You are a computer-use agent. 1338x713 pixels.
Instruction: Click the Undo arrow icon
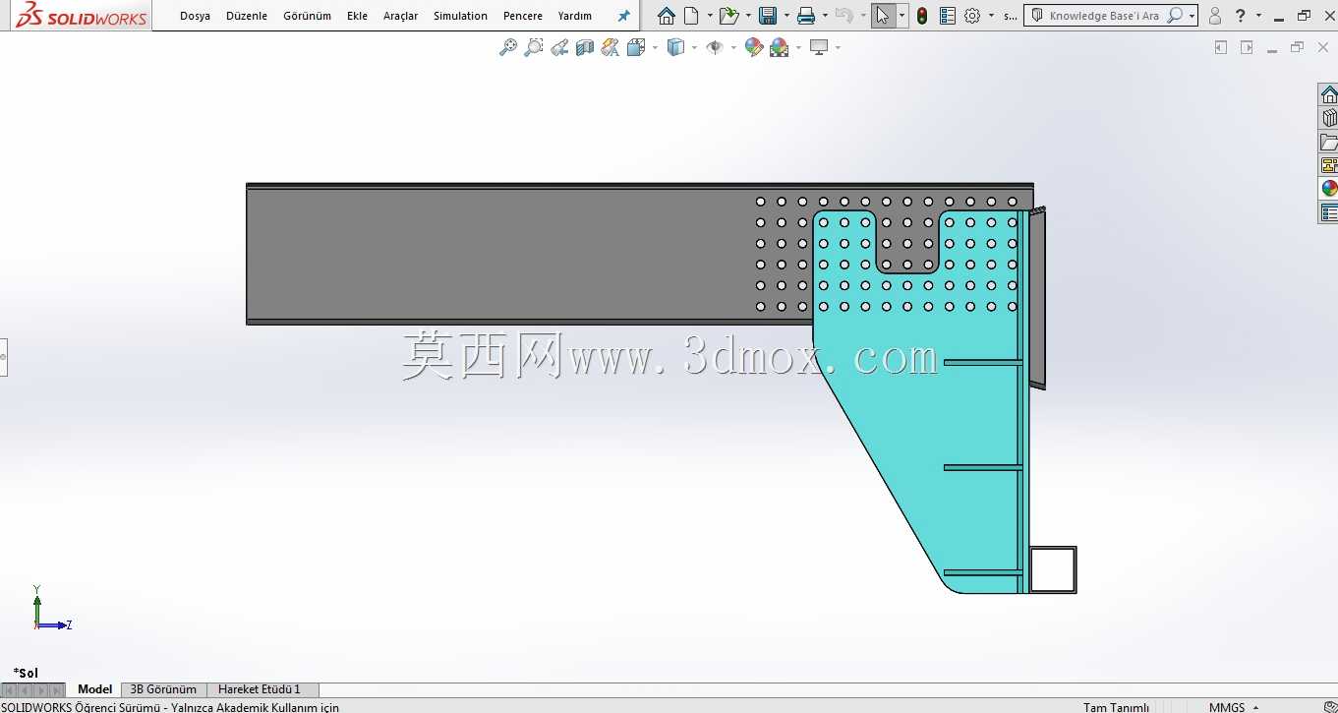(x=843, y=16)
